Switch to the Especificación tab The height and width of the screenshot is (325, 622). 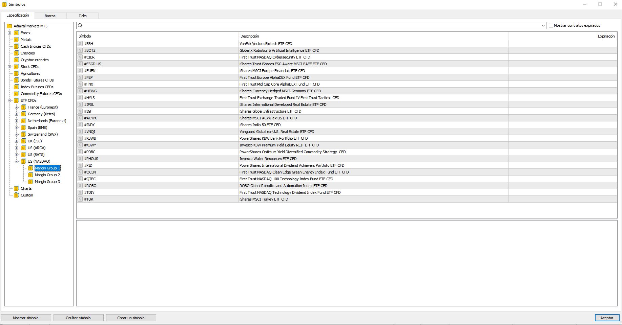point(18,16)
